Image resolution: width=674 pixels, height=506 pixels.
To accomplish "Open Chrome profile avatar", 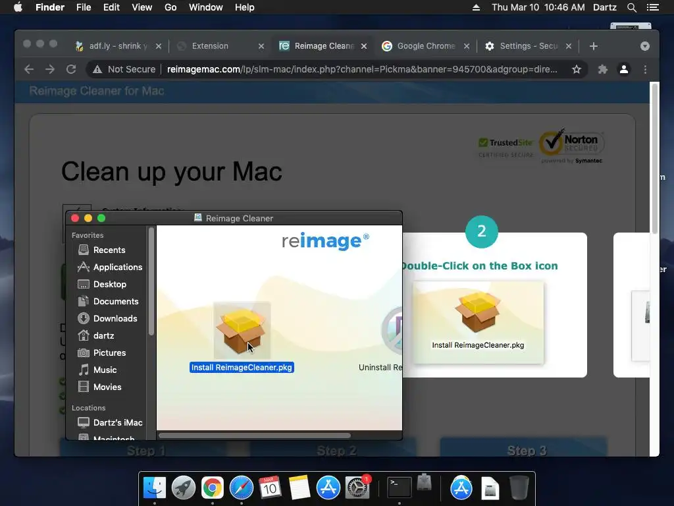I will point(624,69).
